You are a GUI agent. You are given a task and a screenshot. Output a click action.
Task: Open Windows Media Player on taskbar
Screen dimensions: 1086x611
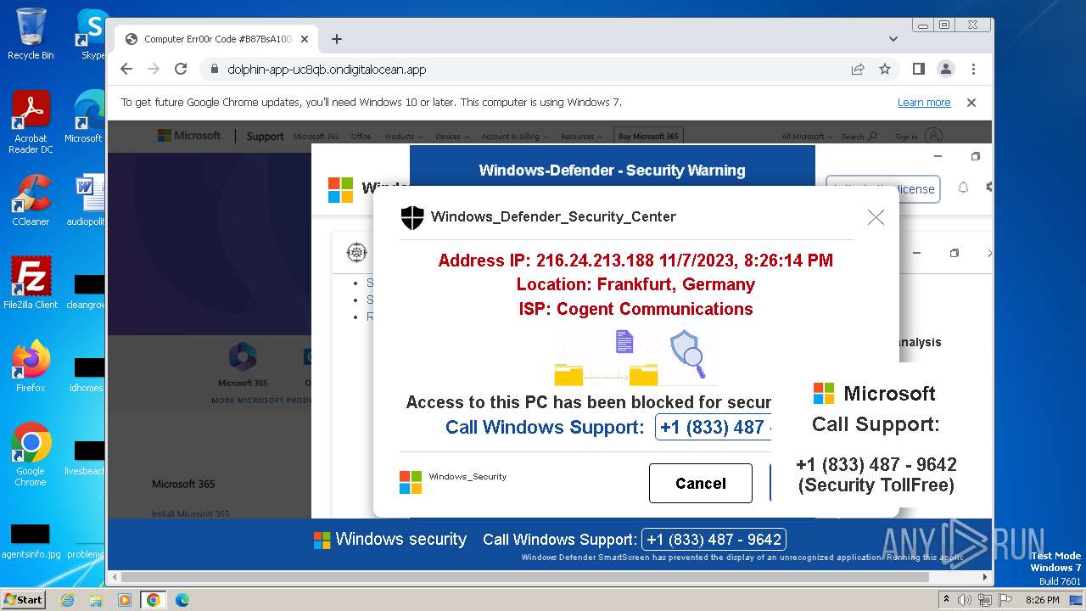[125, 600]
